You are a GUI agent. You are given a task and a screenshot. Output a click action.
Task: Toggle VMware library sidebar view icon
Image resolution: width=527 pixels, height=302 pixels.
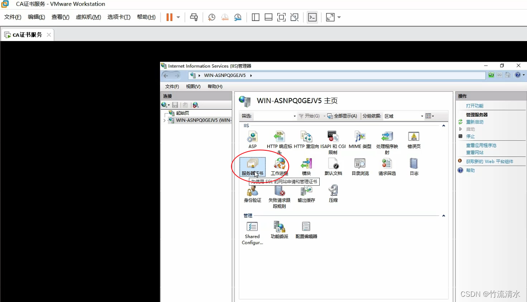coord(256,17)
